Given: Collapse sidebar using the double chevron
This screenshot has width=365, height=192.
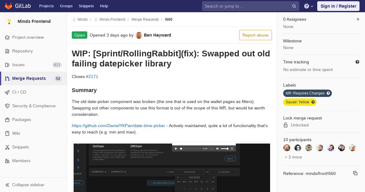Looking at the screenshot, I should (7, 185).
